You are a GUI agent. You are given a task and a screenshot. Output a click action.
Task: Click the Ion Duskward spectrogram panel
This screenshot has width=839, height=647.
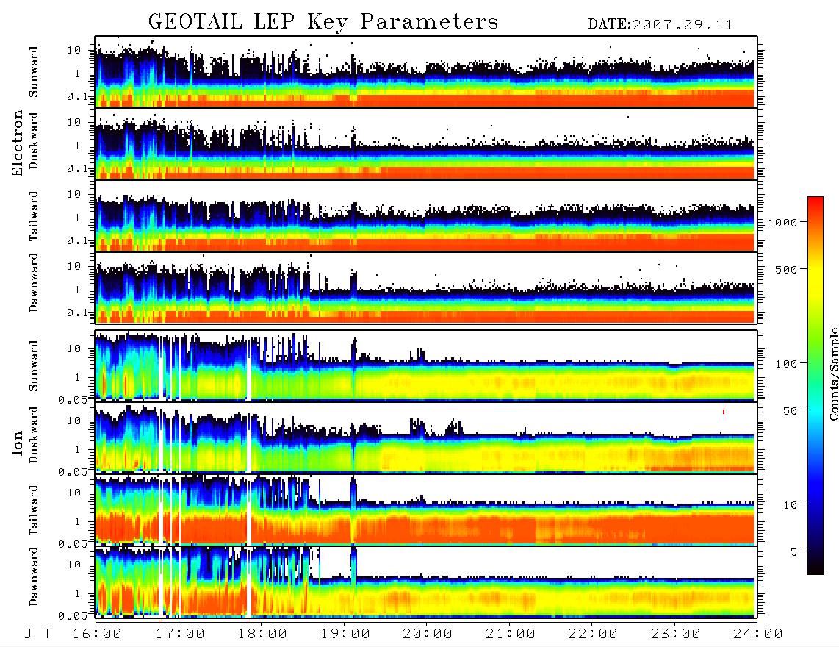click(426, 438)
